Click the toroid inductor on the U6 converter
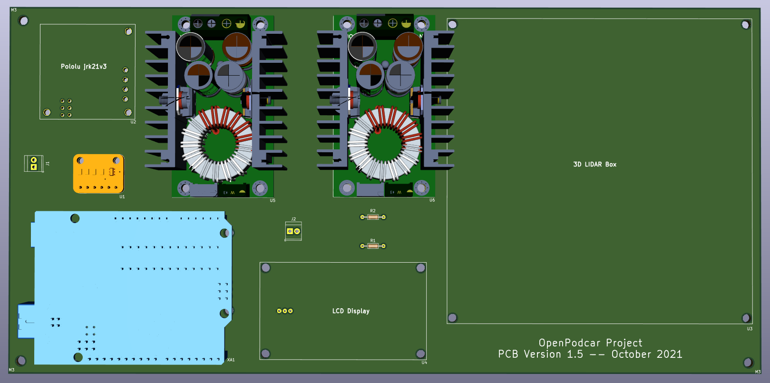 [x=384, y=143]
